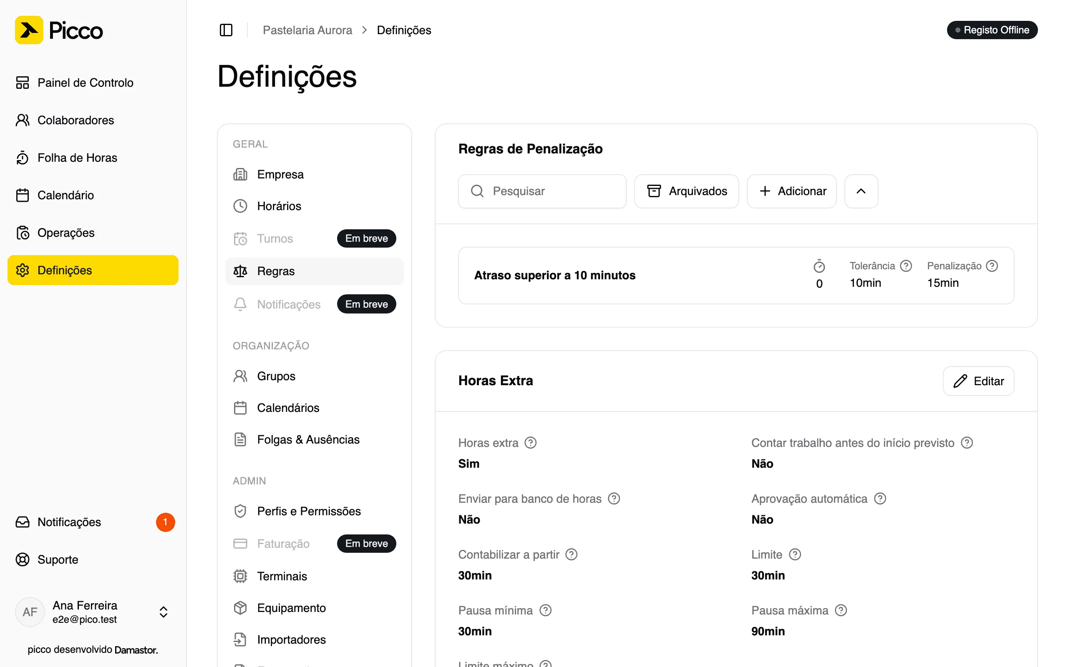Viewport: 1068px width, 667px height.
Task: Toggle the sidebar panel icon
Action: [x=226, y=30]
